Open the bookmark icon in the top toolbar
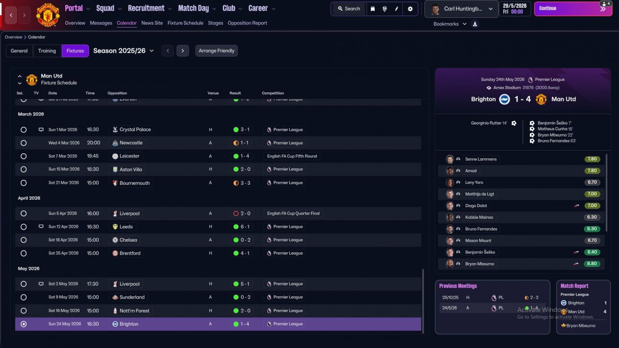 click(x=372, y=9)
